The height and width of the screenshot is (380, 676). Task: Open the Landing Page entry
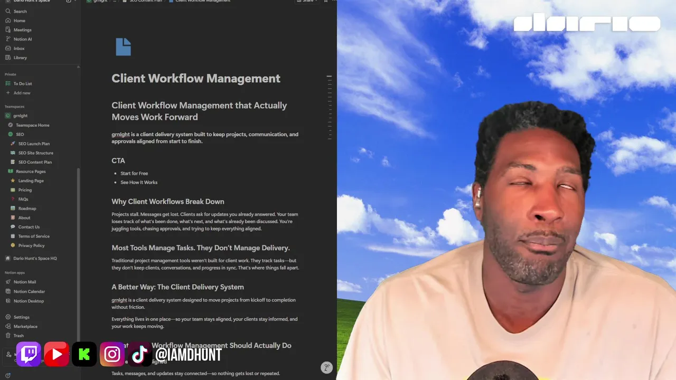point(31,180)
